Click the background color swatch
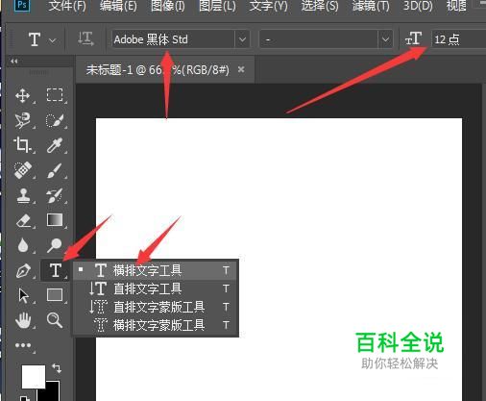The width and height of the screenshot is (486, 401). click(53, 393)
